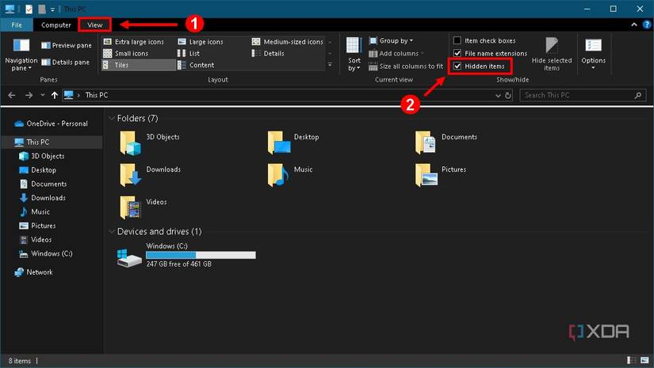The height and width of the screenshot is (368, 654).
Task: Select List layout
Action: 189,53
